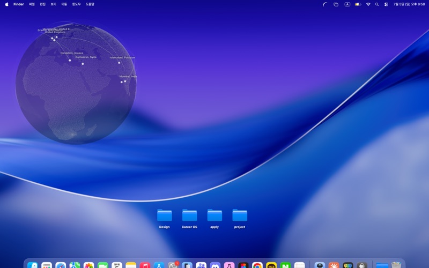
Task: Open the 이동 menu
Action: pyautogui.click(x=64, y=4)
